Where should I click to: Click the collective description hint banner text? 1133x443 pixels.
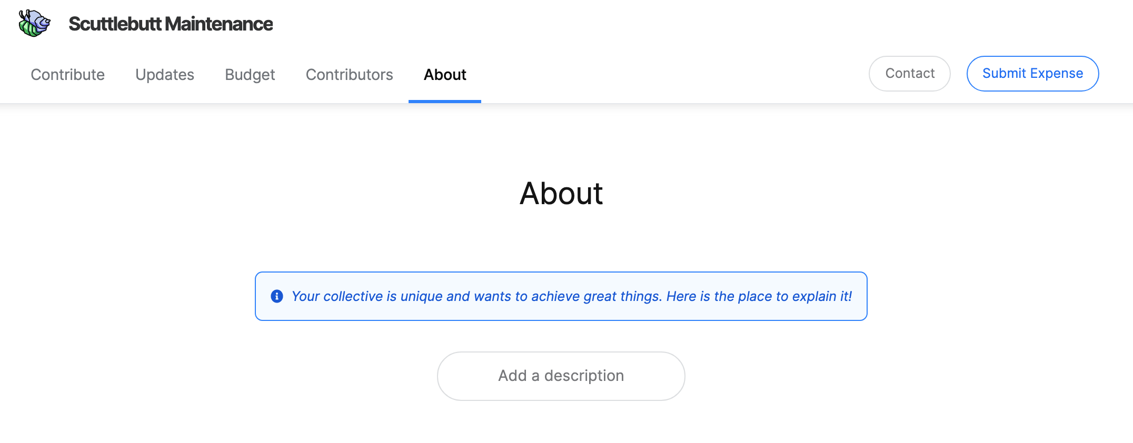point(572,296)
